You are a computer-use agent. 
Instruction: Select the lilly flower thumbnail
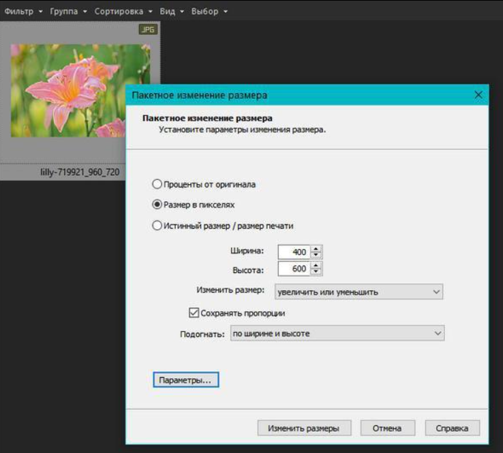tap(80, 91)
